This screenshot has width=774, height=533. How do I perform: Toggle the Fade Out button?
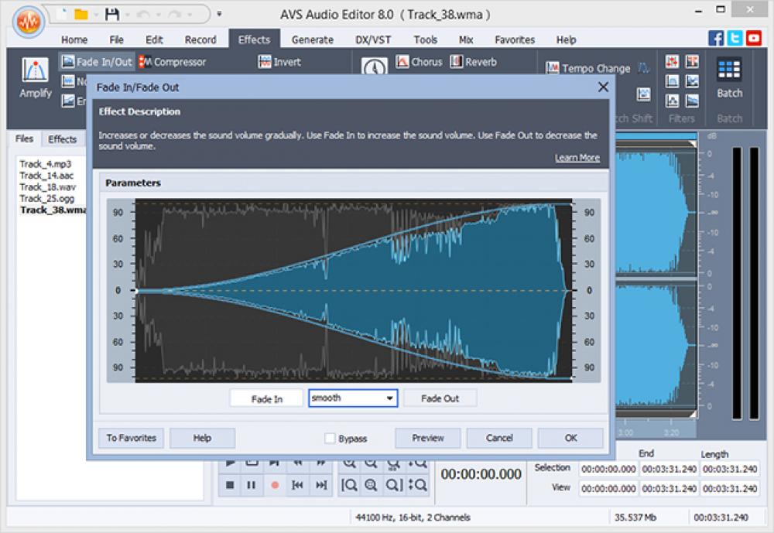(440, 398)
